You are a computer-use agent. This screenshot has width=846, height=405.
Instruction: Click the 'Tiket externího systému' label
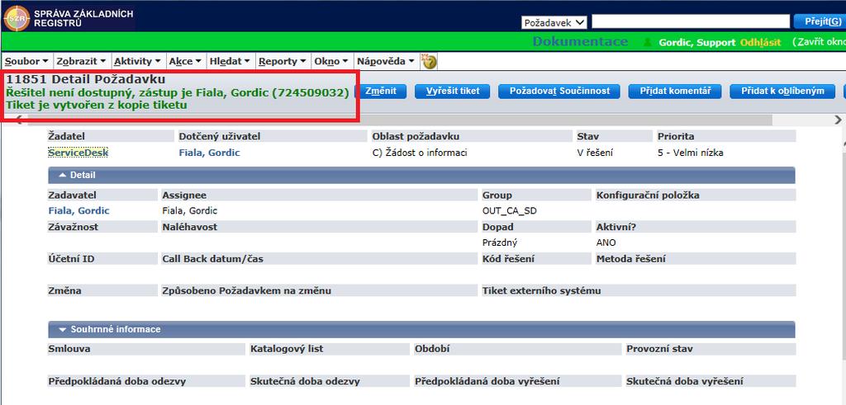coord(541,291)
